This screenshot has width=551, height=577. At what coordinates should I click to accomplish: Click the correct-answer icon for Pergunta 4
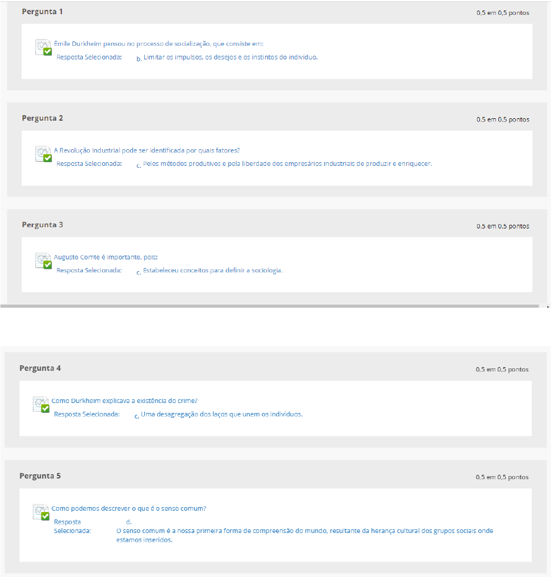41,404
